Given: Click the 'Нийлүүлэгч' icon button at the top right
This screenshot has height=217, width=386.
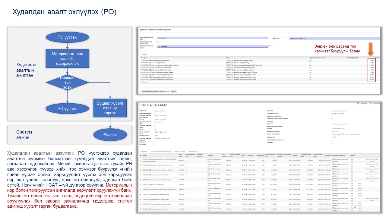Looking at the screenshot, I should pos(375,103).
